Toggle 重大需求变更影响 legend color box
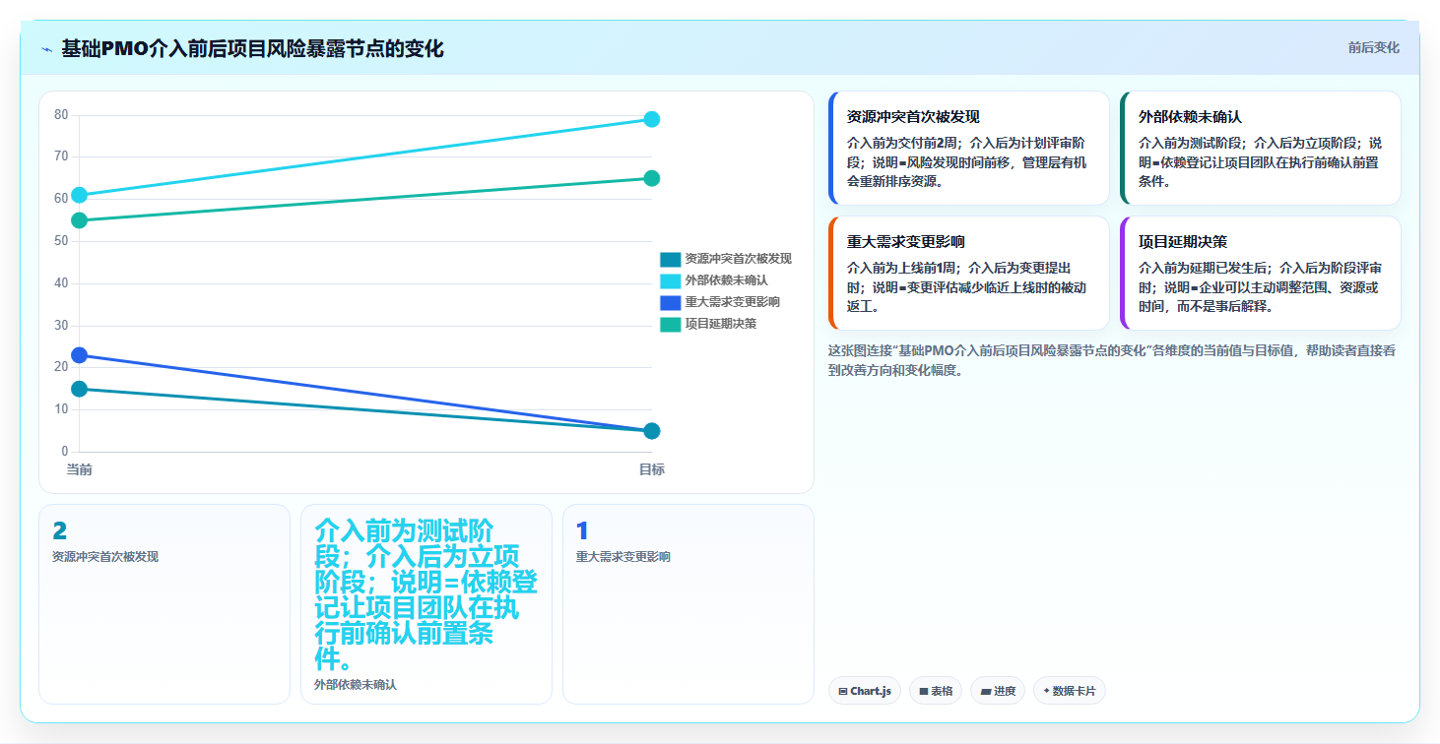This screenshot has width=1440, height=744. coord(670,302)
